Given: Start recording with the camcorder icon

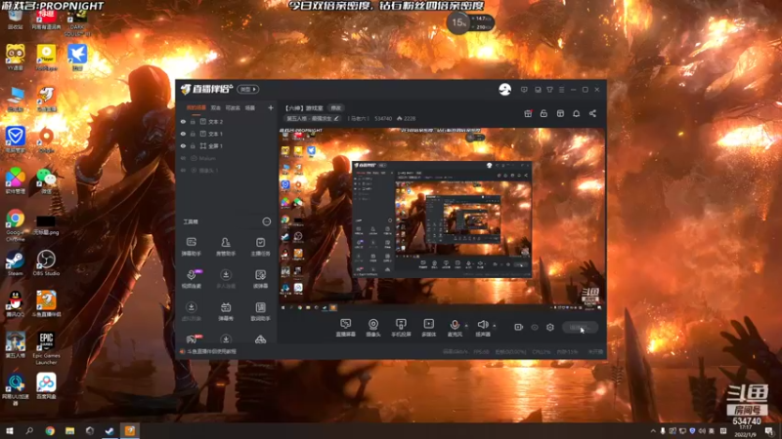Looking at the screenshot, I should (x=518, y=327).
